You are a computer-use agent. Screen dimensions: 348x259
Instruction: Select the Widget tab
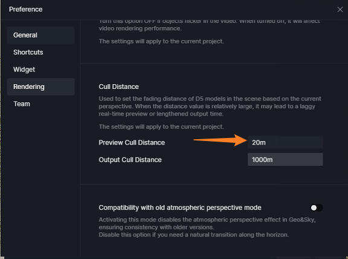[41, 70]
